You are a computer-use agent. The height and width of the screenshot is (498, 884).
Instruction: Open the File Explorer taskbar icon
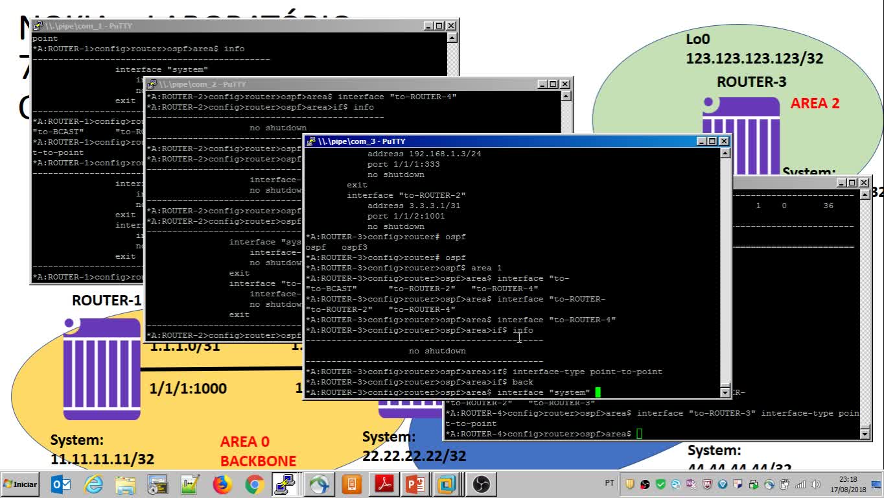coord(125,484)
